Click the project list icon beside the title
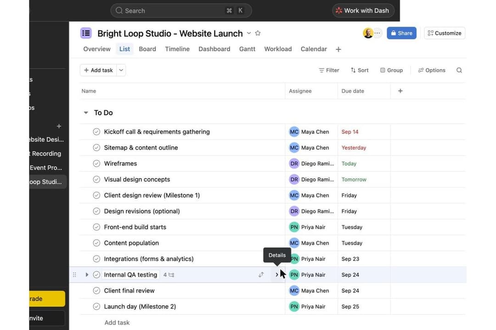This screenshot has width=496, height=330. point(86,33)
